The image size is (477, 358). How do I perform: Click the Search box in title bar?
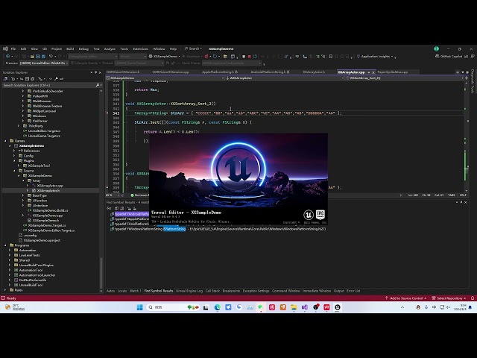[193, 48]
